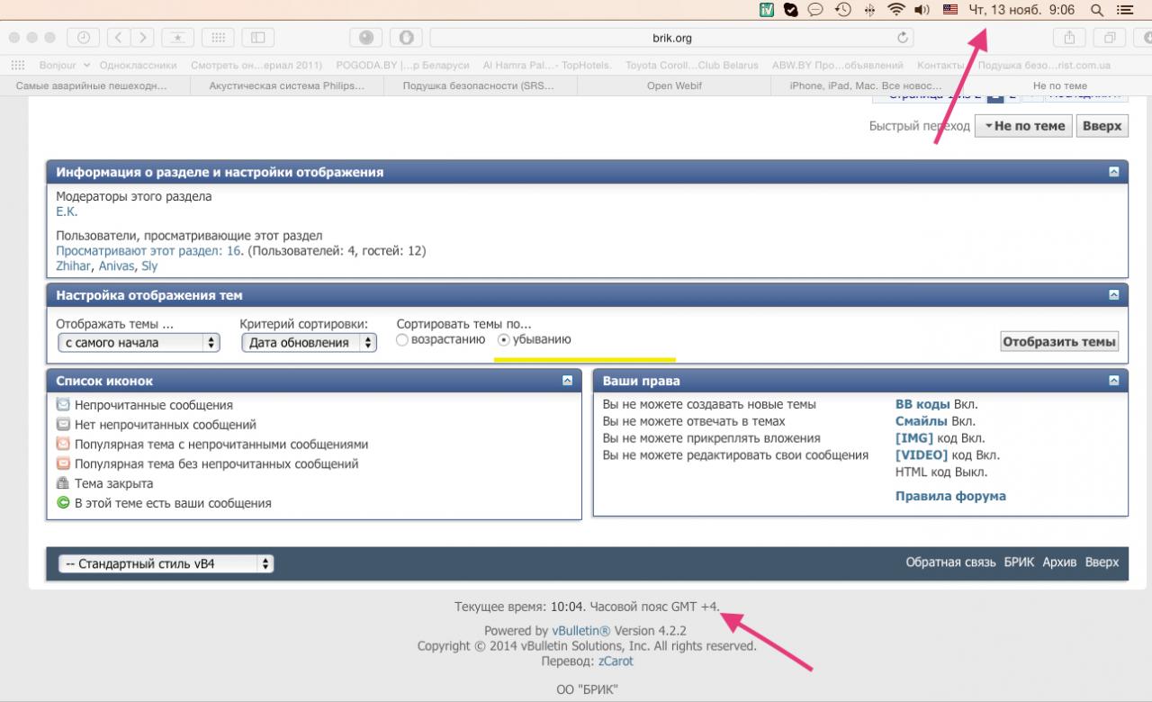
Task: Open 'vBulletin®' link in footer
Action: click(x=581, y=631)
